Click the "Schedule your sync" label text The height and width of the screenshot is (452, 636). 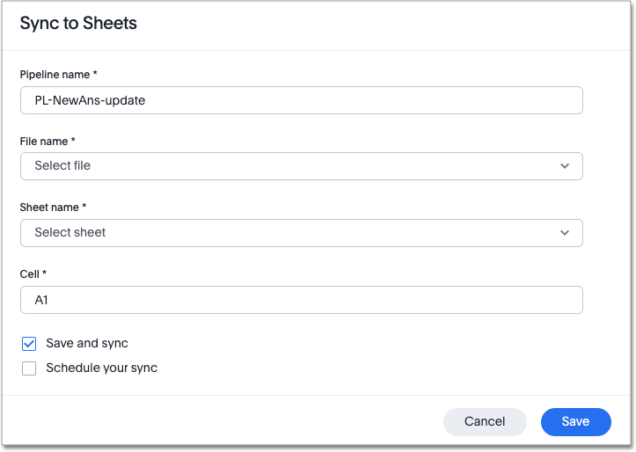coord(101,368)
